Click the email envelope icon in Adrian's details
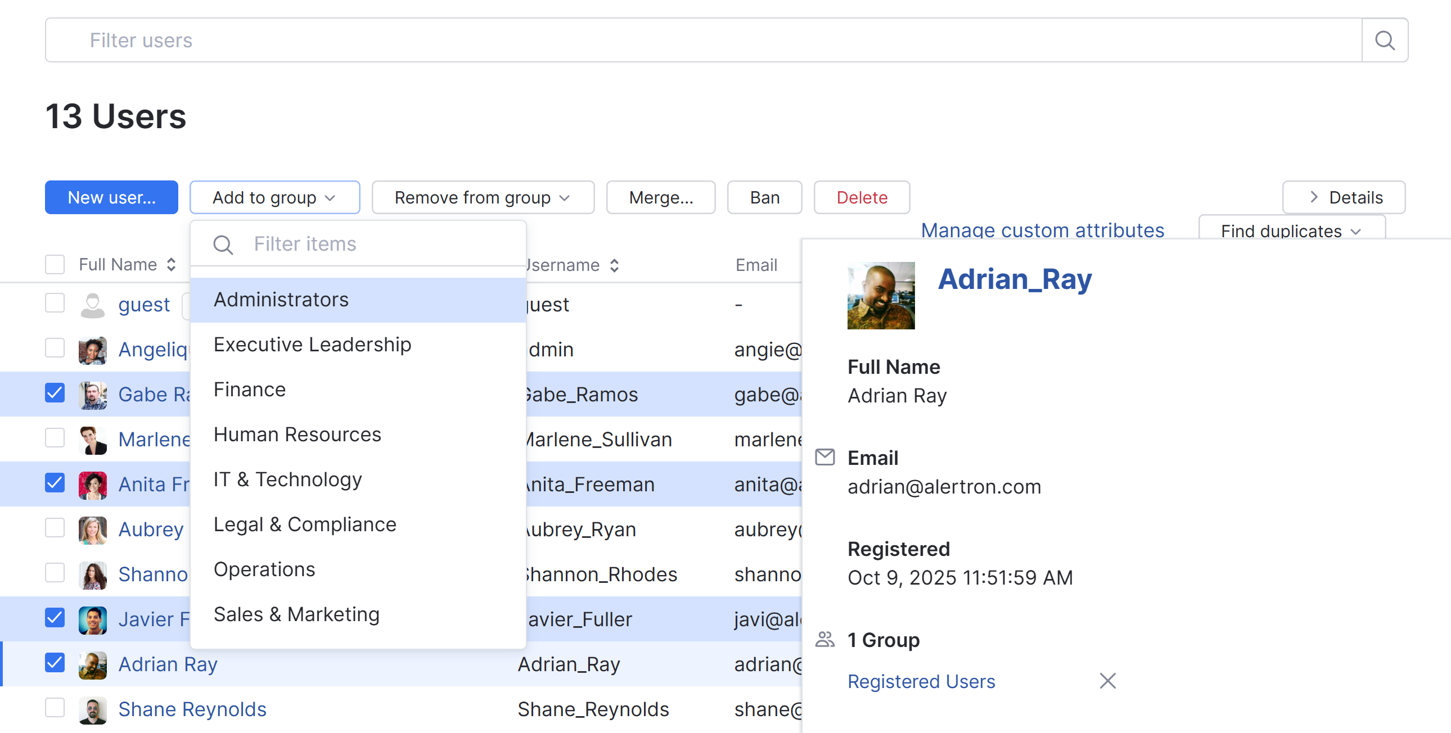This screenshot has width=1451, height=733. click(x=825, y=457)
